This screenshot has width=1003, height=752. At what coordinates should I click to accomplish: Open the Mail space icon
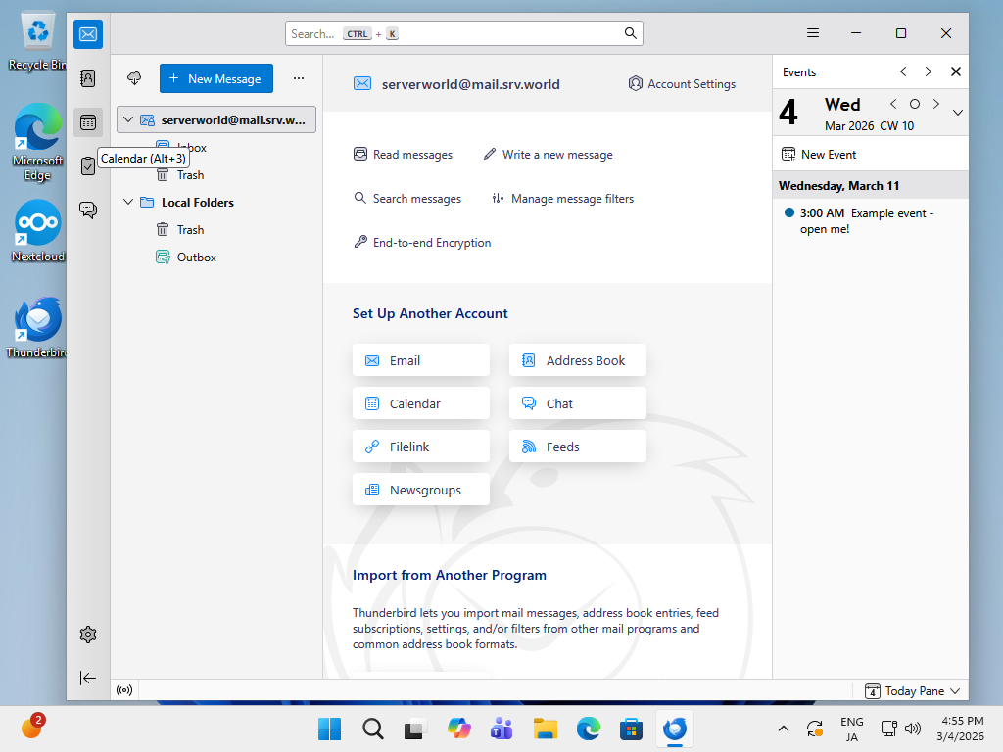tap(88, 34)
